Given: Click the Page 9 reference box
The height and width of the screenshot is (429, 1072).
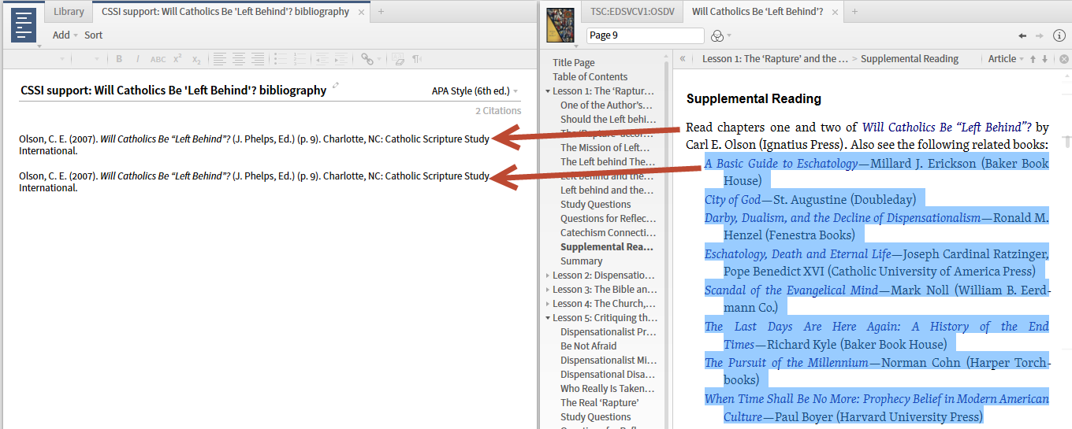Looking at the screenshot, I should [x=645, y=35].
